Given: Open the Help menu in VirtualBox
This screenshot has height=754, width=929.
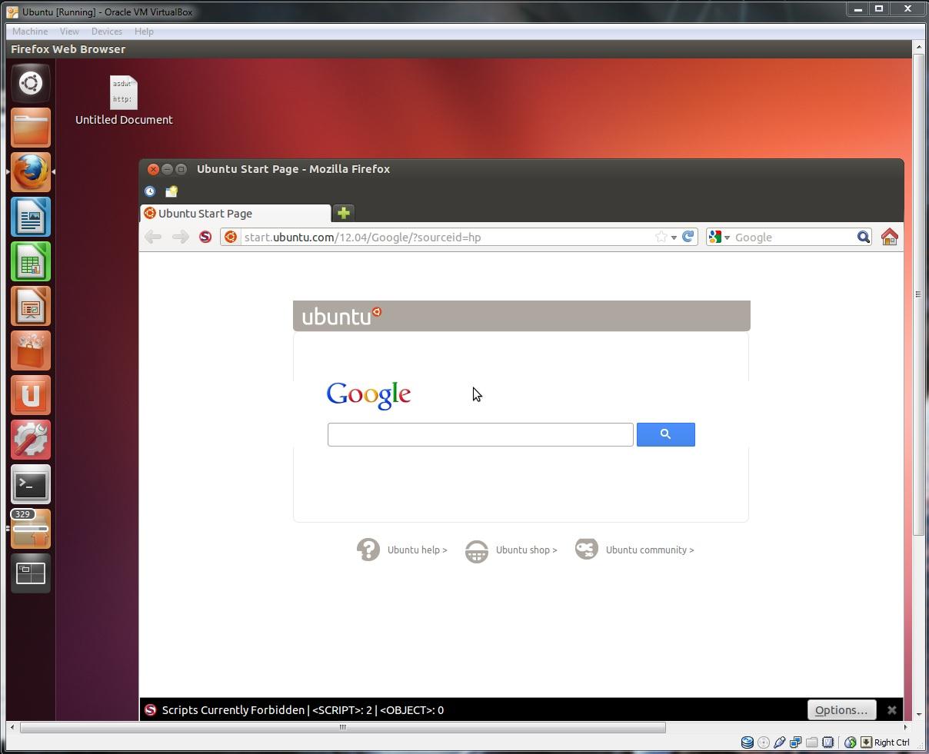Looking at the screenshot, I should (x=144, y=32).
